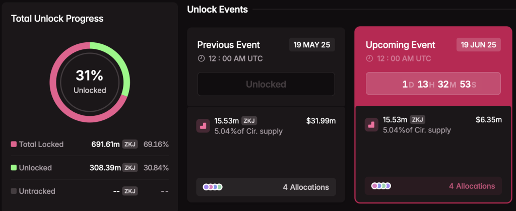Click allocation circles in Upcoming Event
This screenshot has width=516, height=211.
(381, 186)
